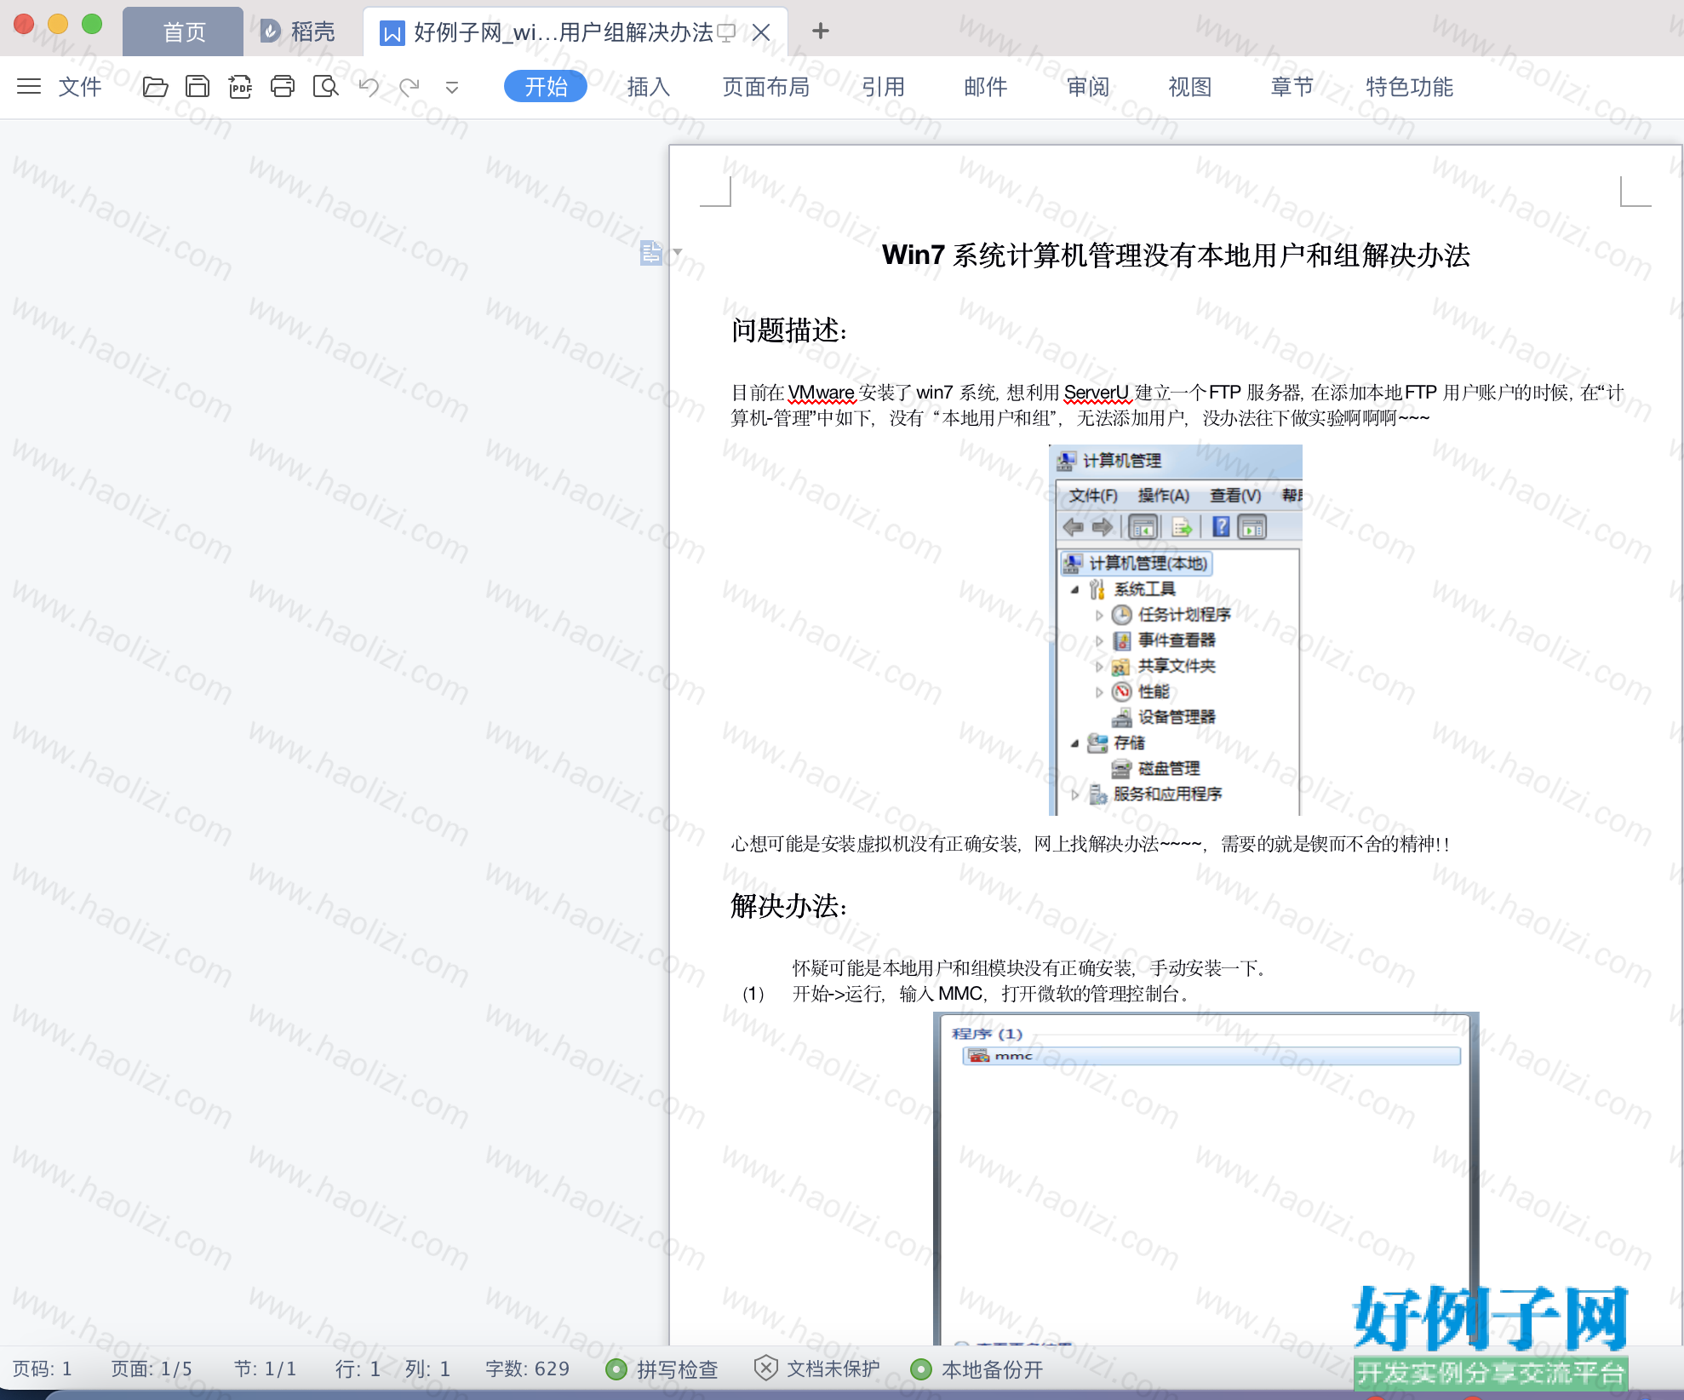The image size is (1684, 1400).
Task: Go to the 引用 tab
Action: point(883,86)
